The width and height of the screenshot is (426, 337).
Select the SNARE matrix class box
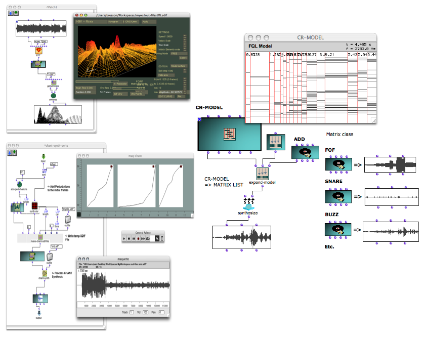coord(338,196)
